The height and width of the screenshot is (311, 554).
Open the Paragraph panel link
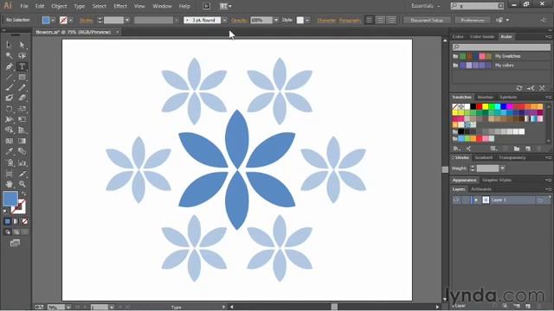350,20
